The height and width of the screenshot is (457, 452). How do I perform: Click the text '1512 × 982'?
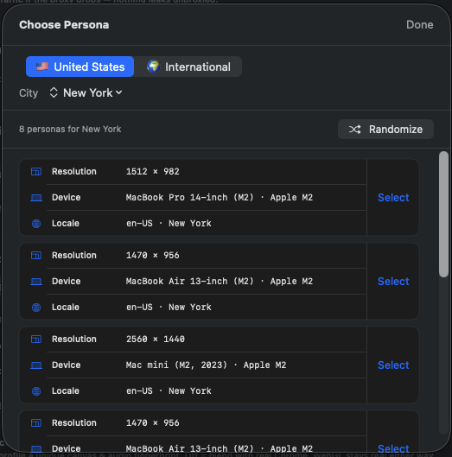152,171
